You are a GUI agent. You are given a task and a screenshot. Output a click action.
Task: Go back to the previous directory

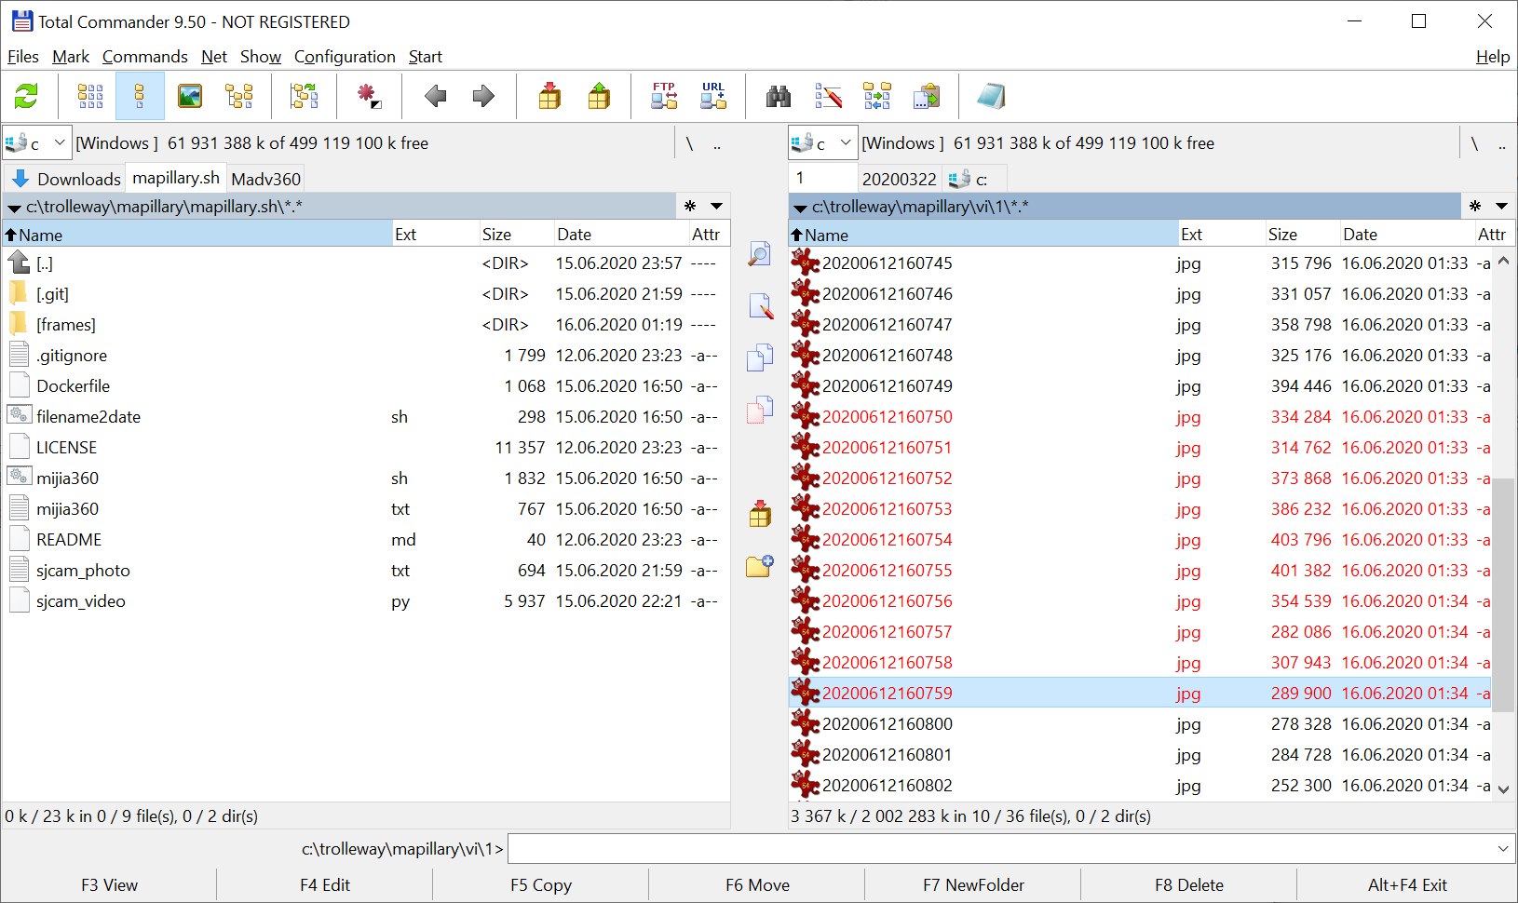point(435,96)
